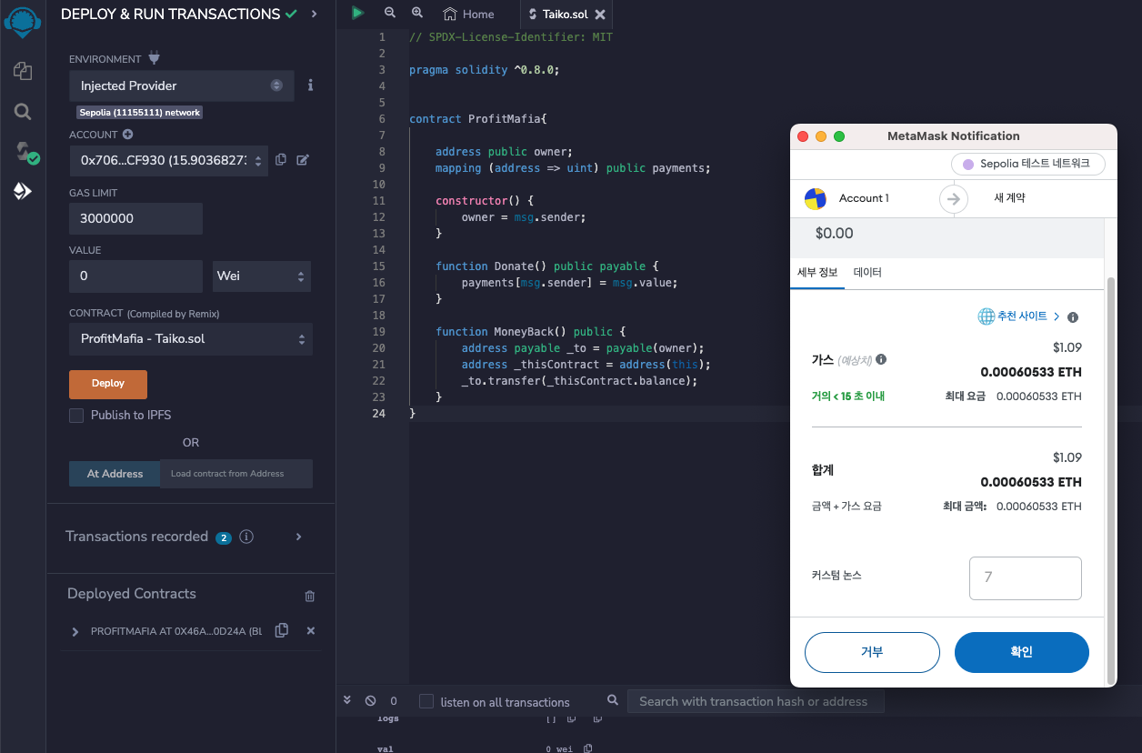Click the edit icon beside the account field
The width and height of the screenshot is (1142, 753).
coord(303,159)
